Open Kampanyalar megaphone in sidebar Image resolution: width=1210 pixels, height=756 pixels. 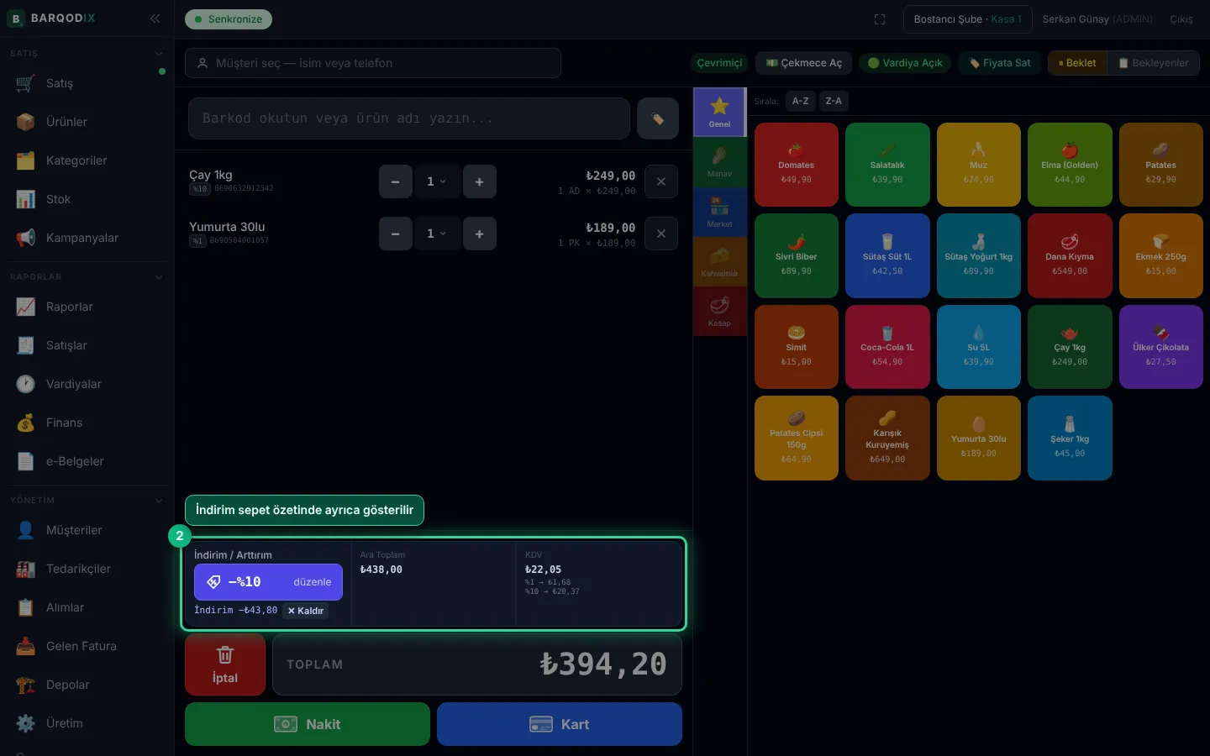point(26,238)
